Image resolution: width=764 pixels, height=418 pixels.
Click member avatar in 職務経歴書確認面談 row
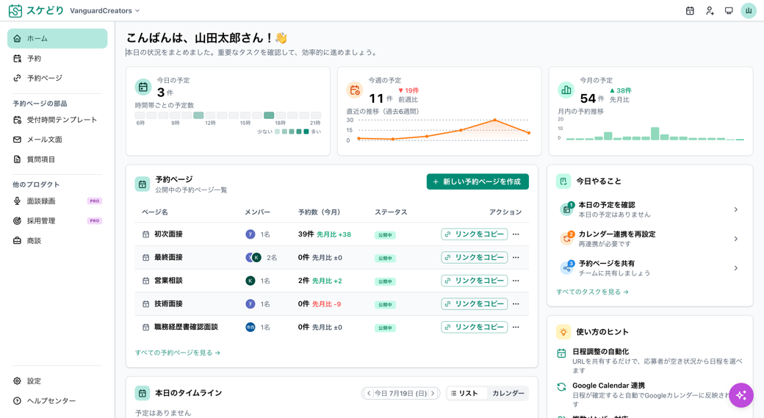click(x=250, y=327)
